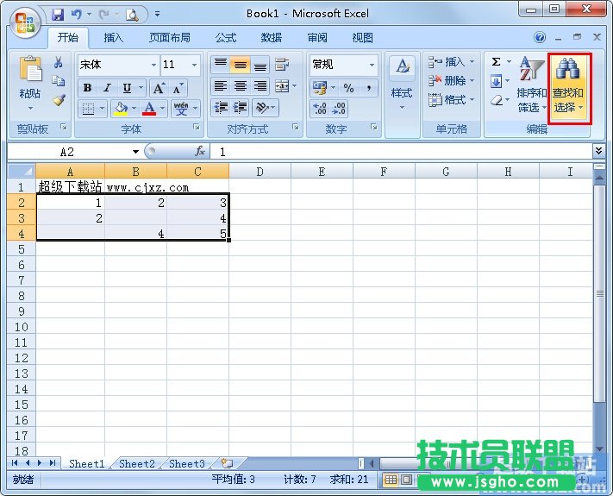Screen dimensions: 613x496
Task: Open the Fill down arrow tool
Action: click(x=496, y=81)
